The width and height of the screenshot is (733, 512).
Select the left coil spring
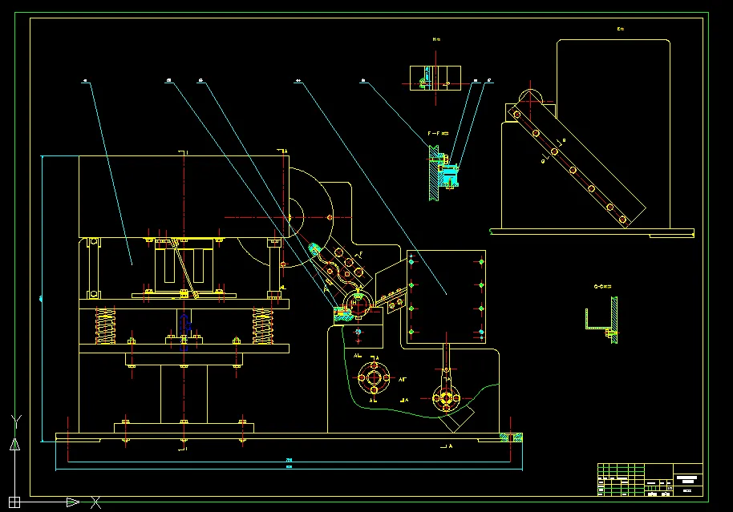coord(106,326)
